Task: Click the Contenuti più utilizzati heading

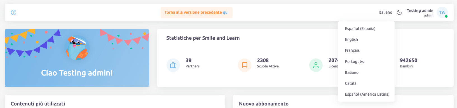Action: tap(38, 104)
